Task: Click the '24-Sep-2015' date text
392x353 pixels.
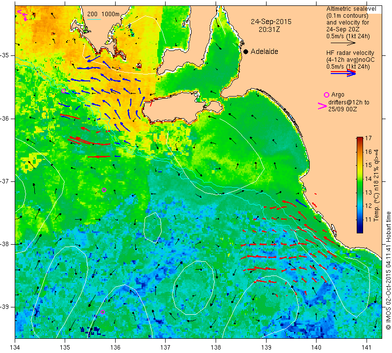Action: 271,22
